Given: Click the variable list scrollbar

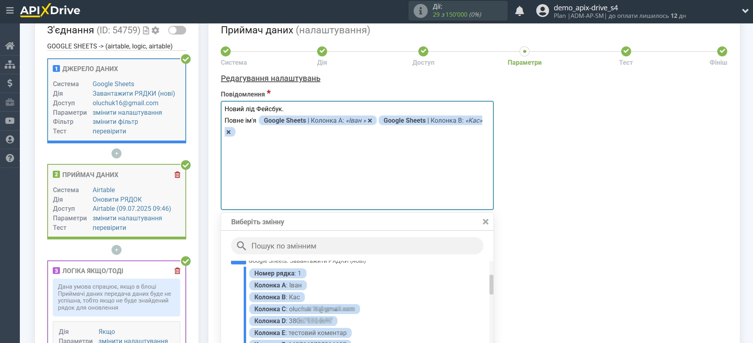Looking at the screenshot, I should point(491,284).
